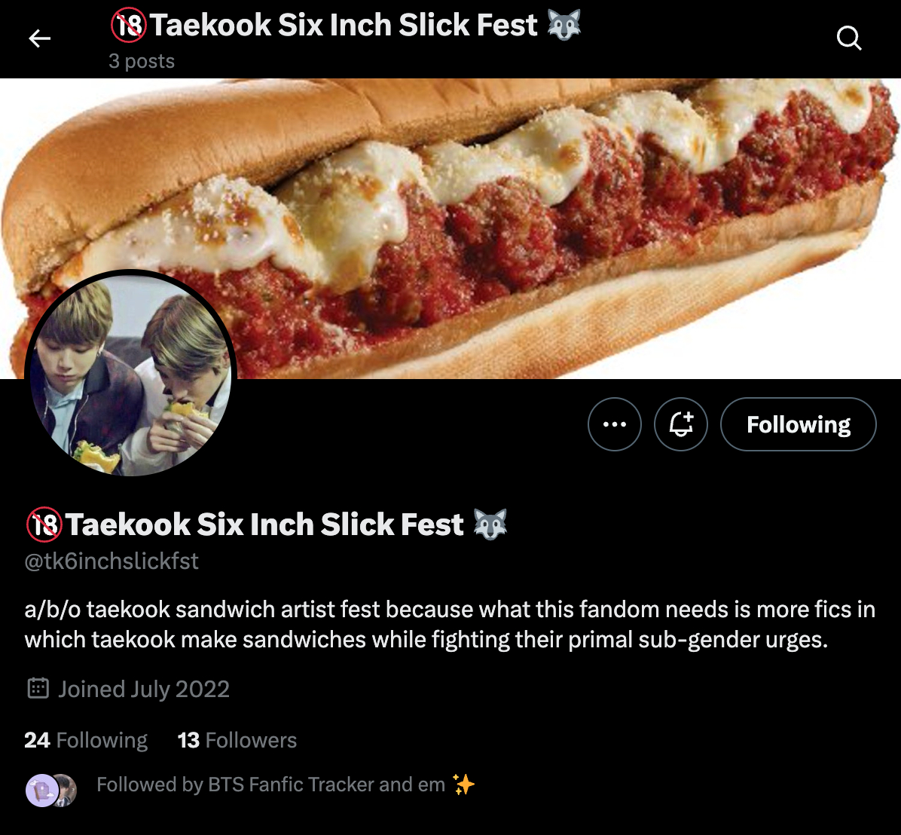Screen dimensions: 901x835
Task: Click the wolf emoji after the profile name
Action: pos(490,524)
